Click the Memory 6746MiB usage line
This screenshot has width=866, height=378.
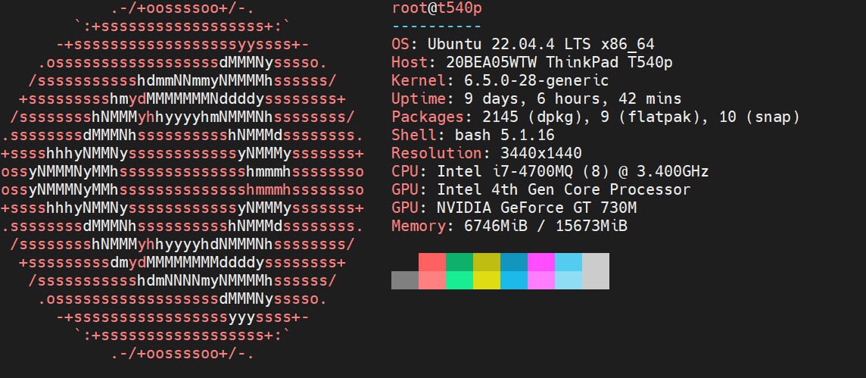tap(509, 226)
